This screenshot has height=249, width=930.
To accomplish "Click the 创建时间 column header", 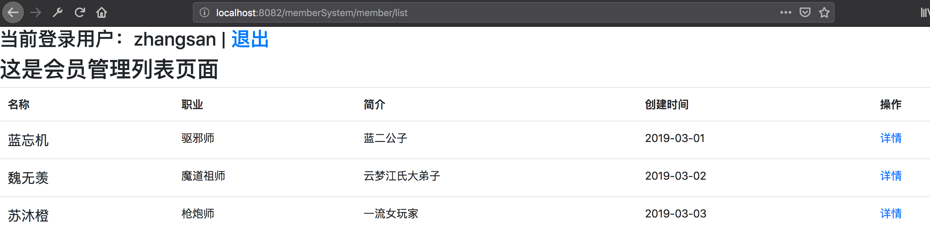I will [666, 105].
